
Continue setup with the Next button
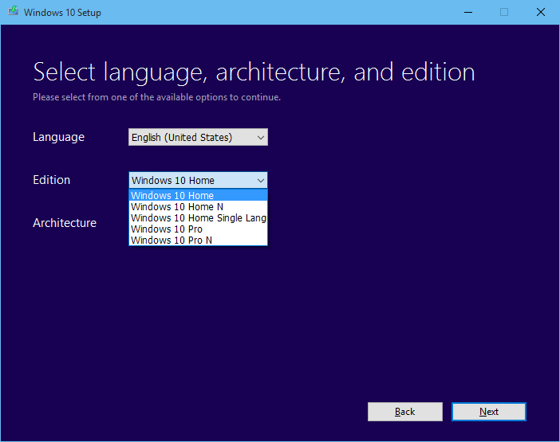tap(488, 412)
